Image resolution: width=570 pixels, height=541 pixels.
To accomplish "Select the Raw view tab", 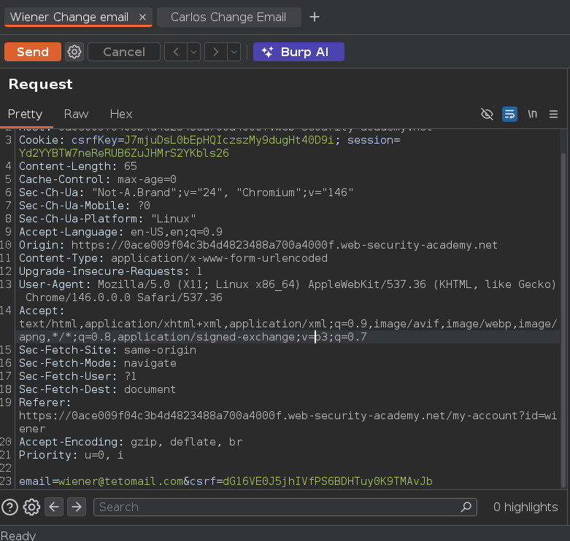I will tap(76, 114).
